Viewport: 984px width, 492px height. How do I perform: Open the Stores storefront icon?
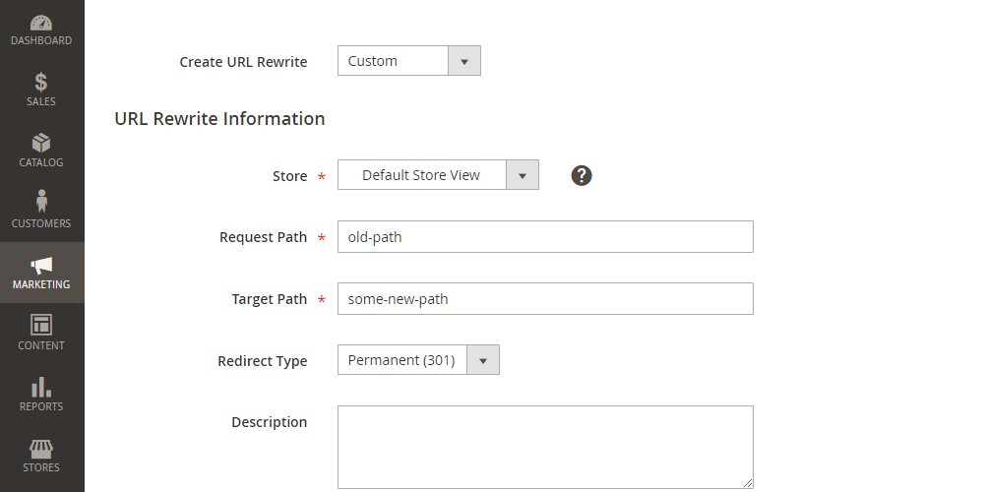click(41, 456)
